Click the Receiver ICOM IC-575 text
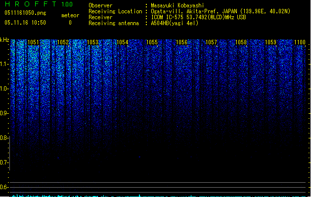 coord(199,17)
